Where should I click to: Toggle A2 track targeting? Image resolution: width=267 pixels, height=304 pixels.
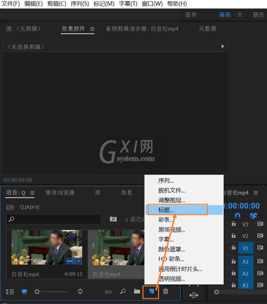(246, 273)
